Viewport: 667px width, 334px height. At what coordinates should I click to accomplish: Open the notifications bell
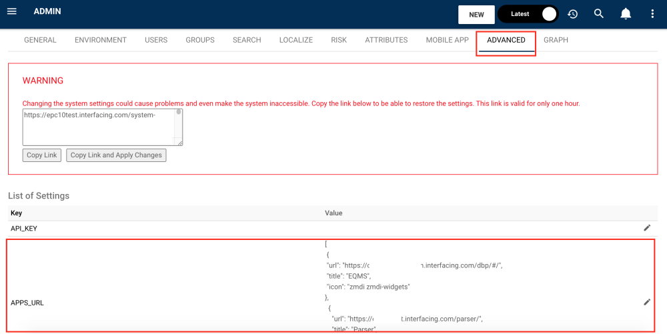[x=626, y=14]
